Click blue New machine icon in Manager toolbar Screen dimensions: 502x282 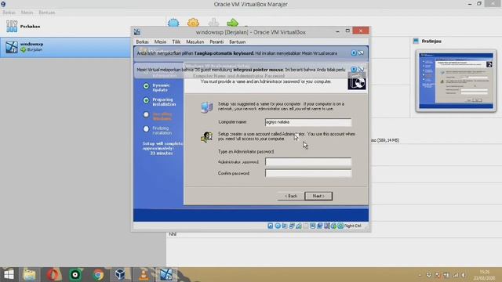click(173, 23)
